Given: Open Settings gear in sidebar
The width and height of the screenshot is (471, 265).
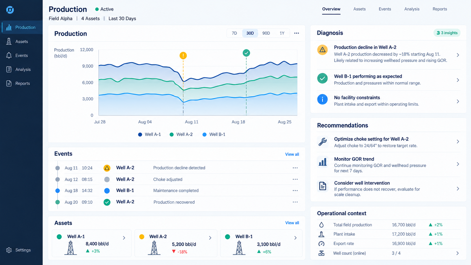Looking at the screenshot, I should click(9, 250).
